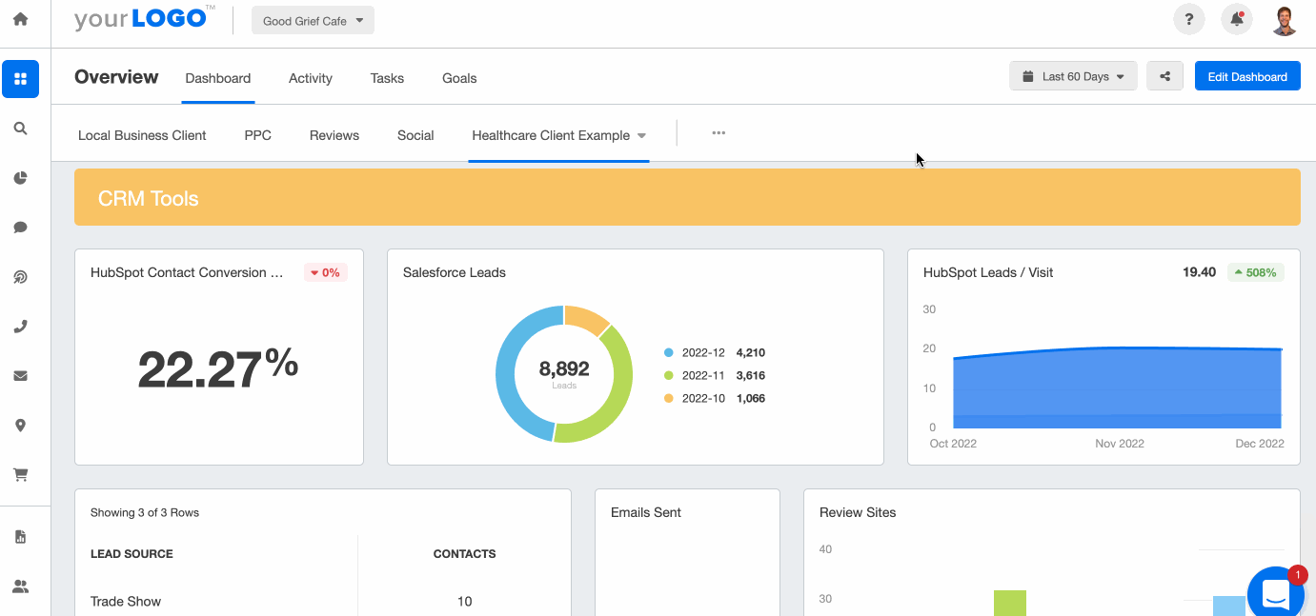1316x616 pixels.
Task: Click the donut chart 8,892 Leads center
Action: 564,373
